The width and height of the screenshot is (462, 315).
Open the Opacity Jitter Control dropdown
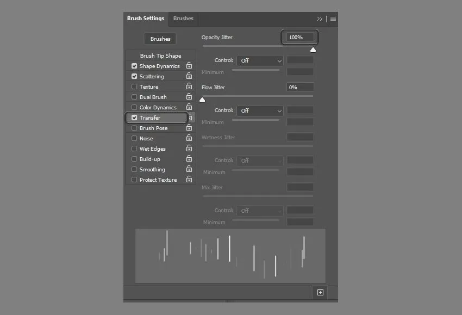point(260,60)
